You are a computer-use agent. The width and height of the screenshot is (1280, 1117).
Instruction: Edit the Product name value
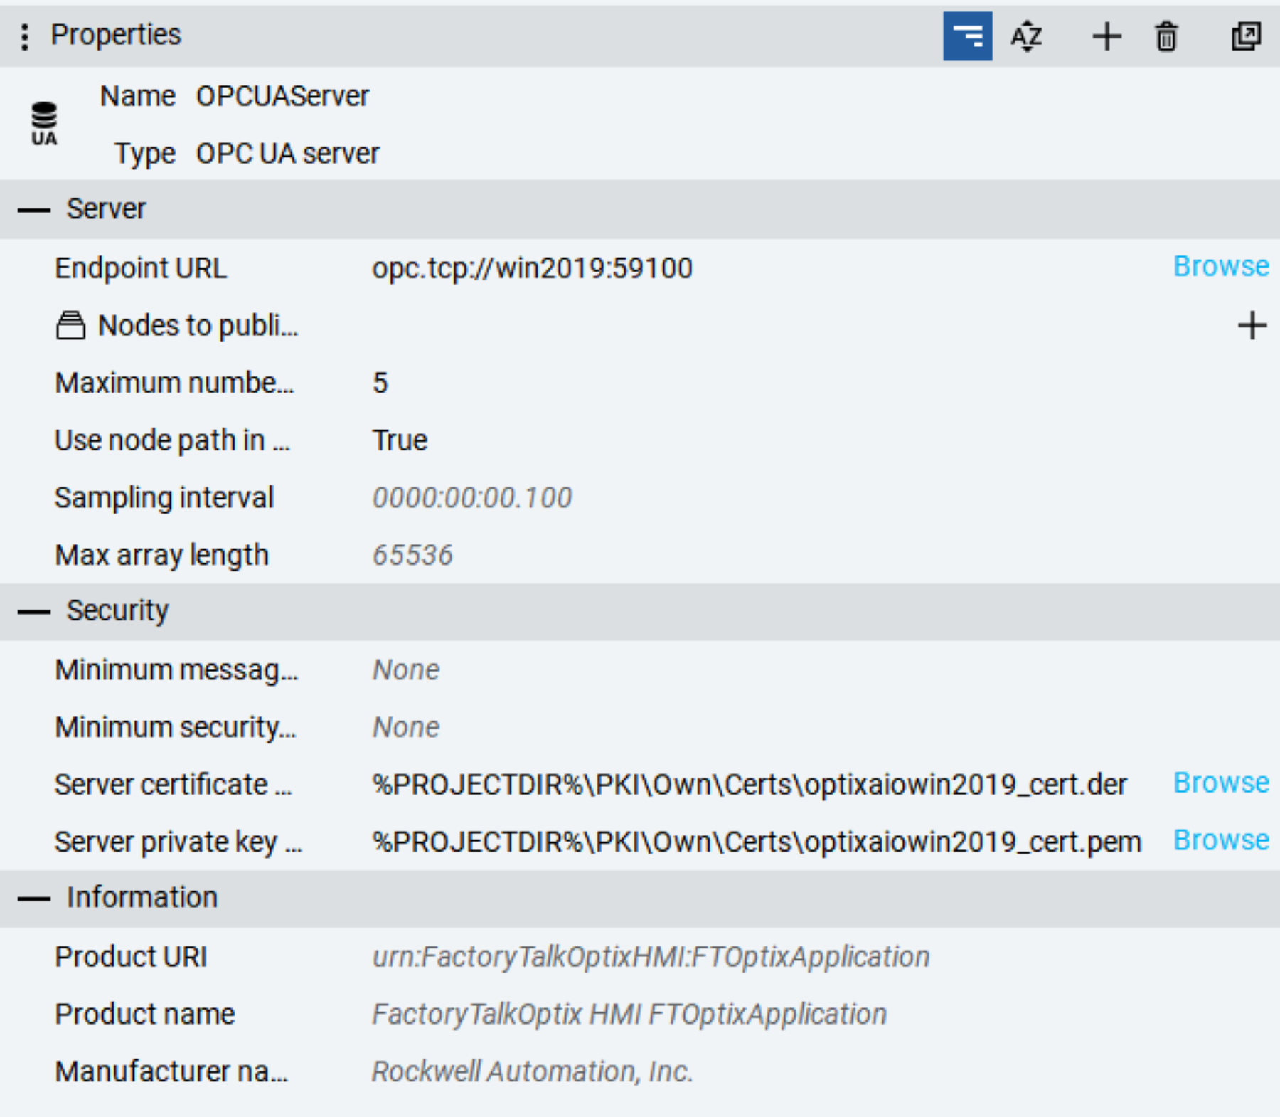click(x=630, y=1014)
